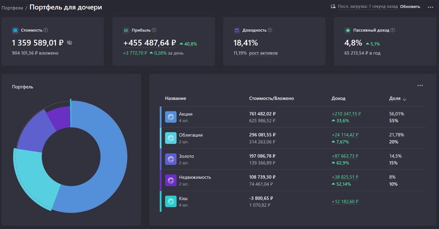Open the Акции row name
The width and height of the screenshot is (439, 229).
[x=186, y=114]
